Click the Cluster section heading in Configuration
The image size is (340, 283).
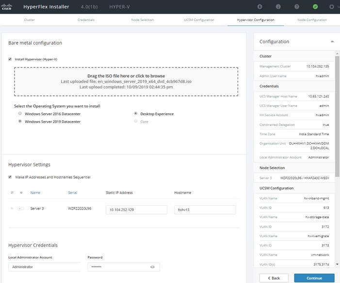point(265,56)
